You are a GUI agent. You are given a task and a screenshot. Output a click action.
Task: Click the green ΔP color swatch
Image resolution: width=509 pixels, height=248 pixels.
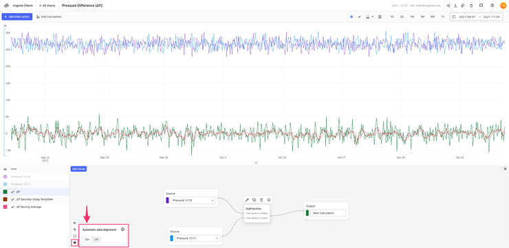(x=6, y=192)
